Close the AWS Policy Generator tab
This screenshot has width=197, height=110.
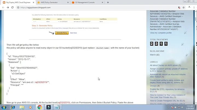point(68,2)
